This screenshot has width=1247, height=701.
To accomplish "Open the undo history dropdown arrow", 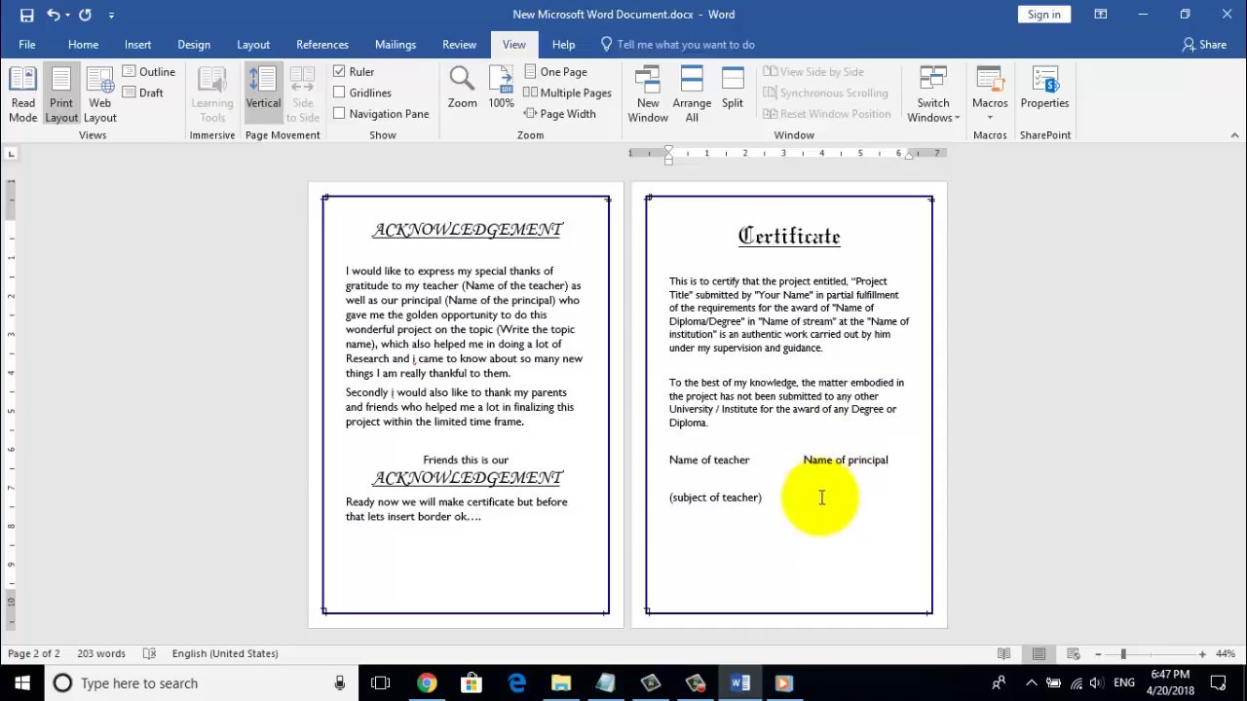I will (67, 16).
